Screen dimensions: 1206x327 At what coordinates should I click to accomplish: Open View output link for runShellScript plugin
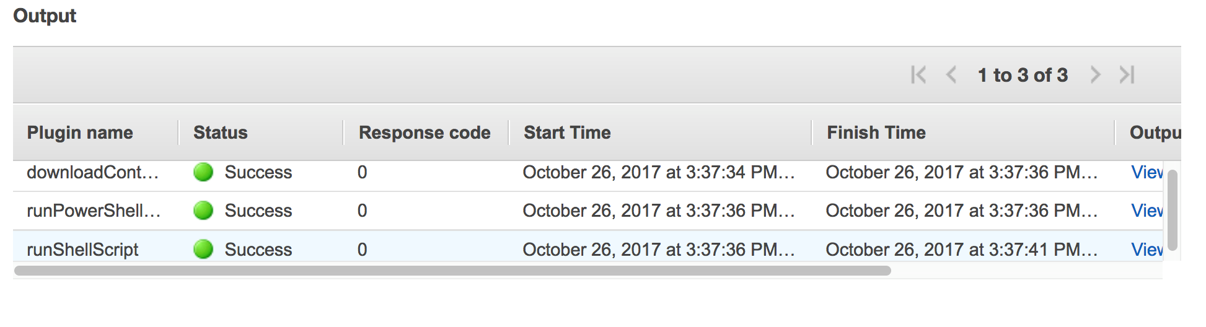(1147, 250)
